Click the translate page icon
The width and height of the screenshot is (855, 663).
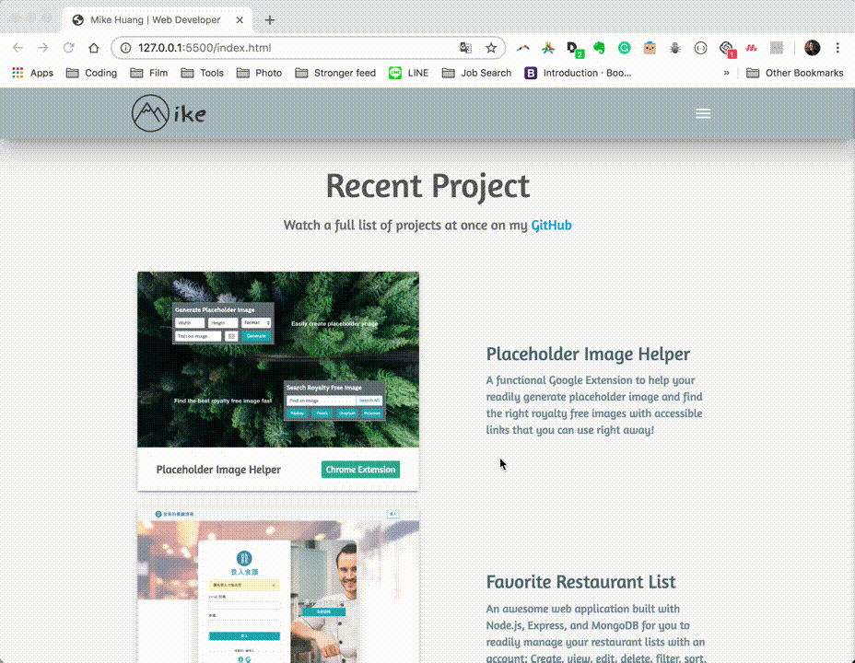(x=465, y=48)
